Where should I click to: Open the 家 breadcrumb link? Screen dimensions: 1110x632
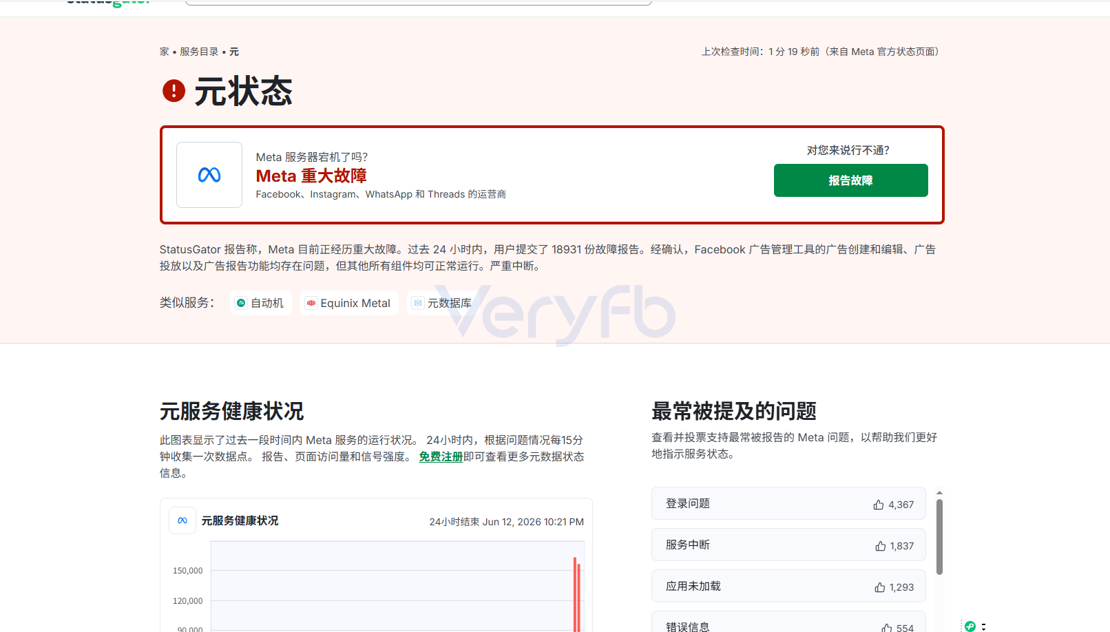(x=164, y=52)
